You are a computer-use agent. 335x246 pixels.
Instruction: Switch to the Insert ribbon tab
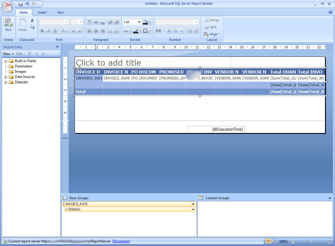[x=42, y=12]
